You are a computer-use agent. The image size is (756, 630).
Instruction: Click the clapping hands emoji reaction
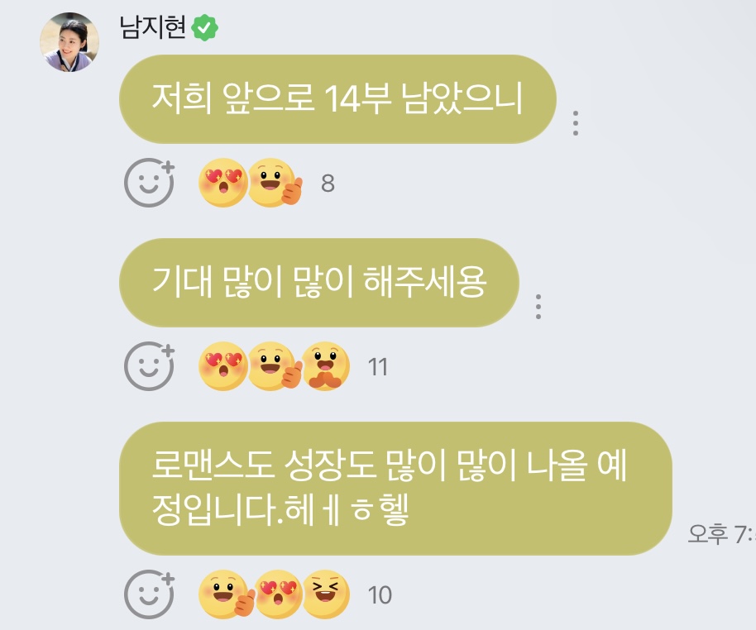point(327,366)
